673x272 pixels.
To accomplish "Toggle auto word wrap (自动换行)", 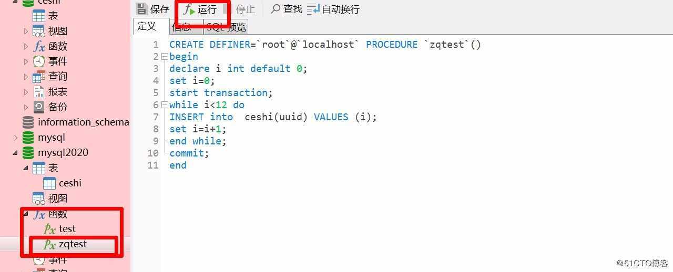I will [333, 9].
